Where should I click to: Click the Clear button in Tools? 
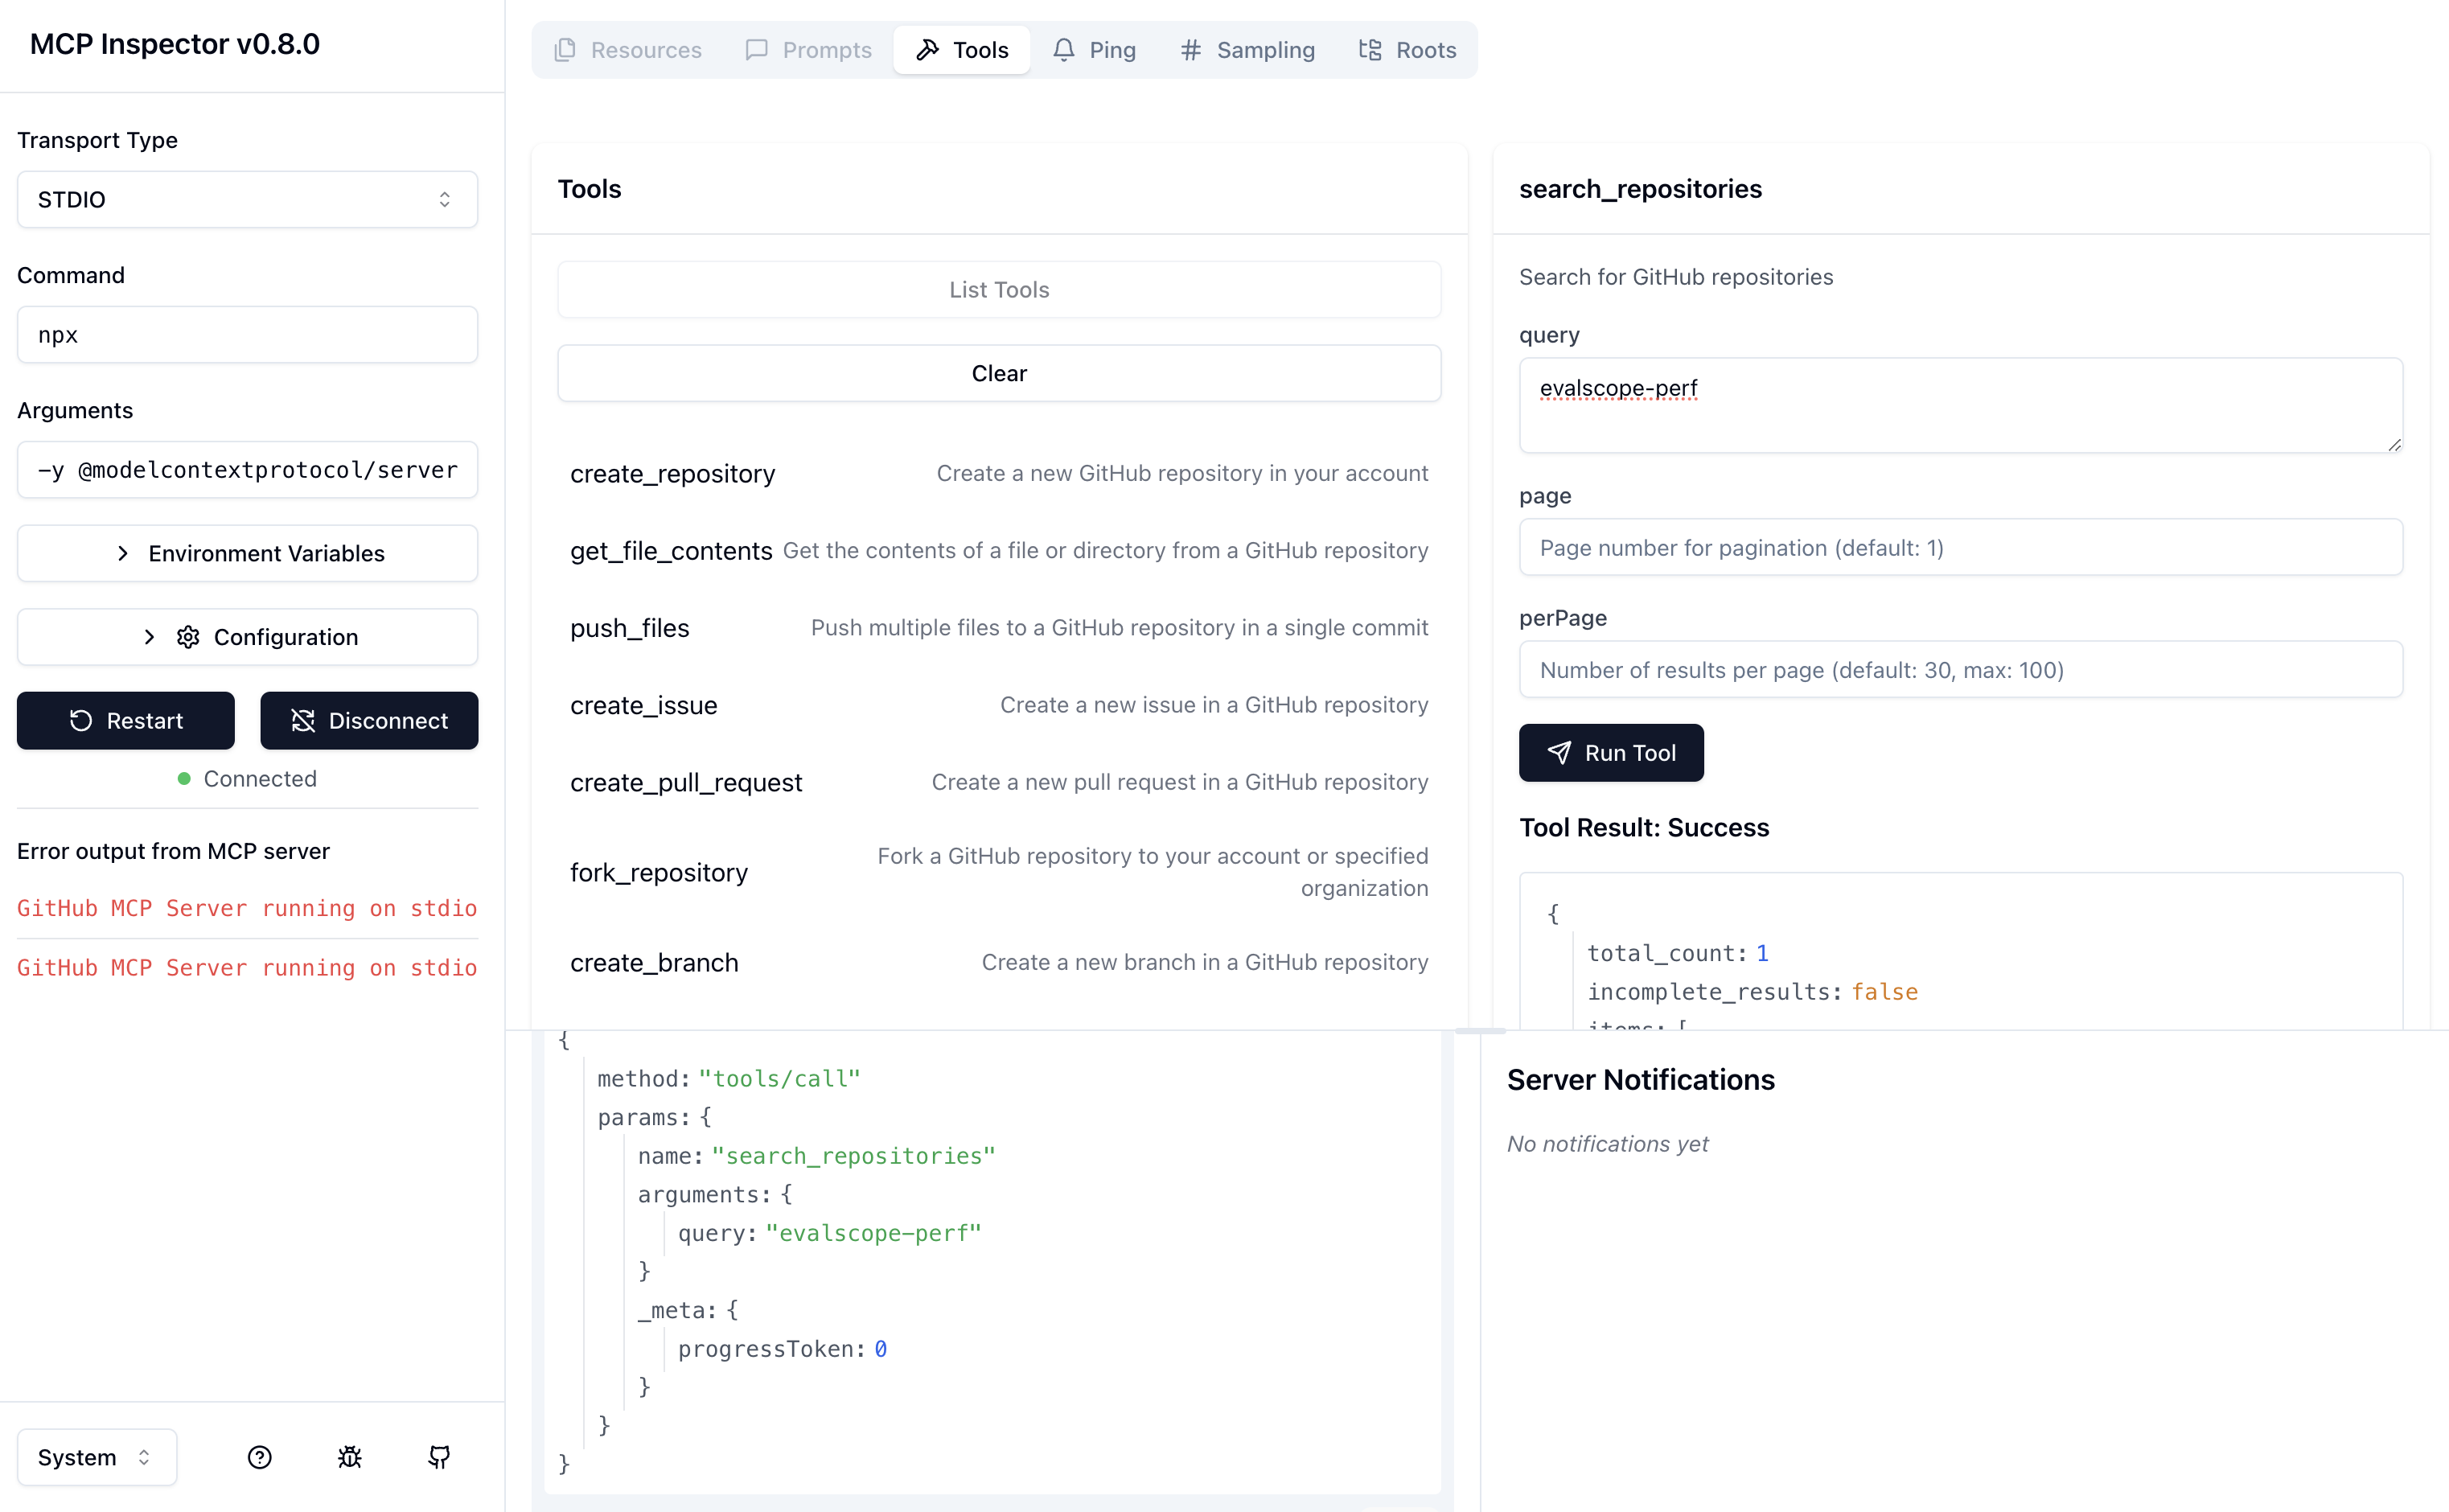998,373
